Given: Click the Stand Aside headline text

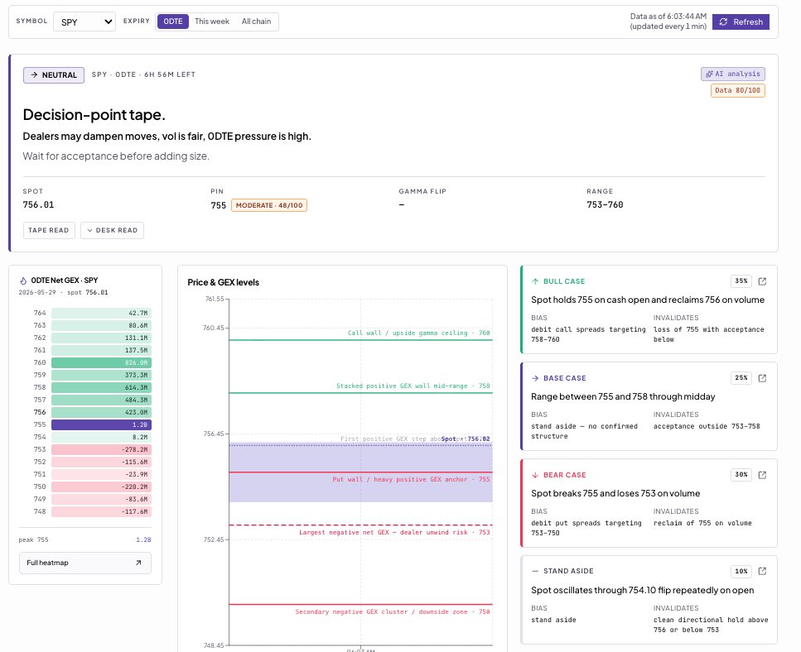Looking at the screenshot, I should (x=642, y=590).
